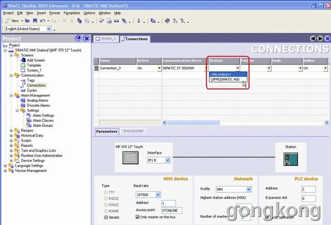Open Discrete Alarms in project tree
This screenshot has height=225, width=331.
(x=38, y=105)
